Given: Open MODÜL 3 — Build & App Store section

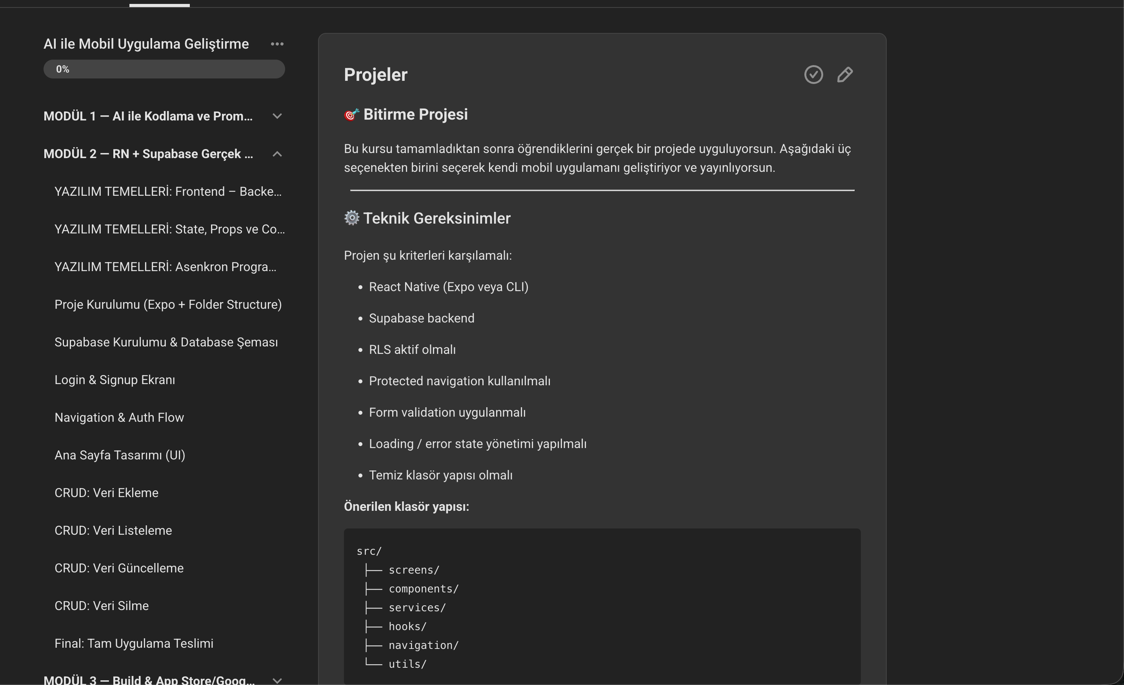Looking at the screenshot, I should click(x=149, y=680).
